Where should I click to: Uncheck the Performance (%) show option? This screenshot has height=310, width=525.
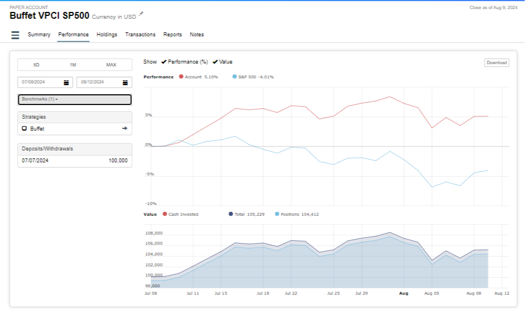(x=184, y=62)
